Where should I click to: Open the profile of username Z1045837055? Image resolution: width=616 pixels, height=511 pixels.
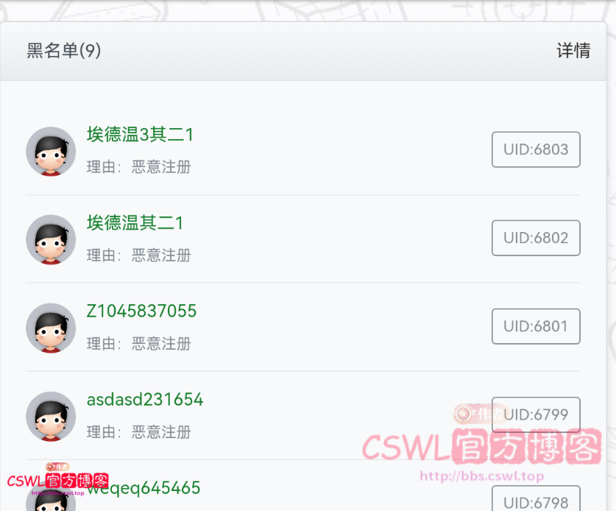point(141,311)
